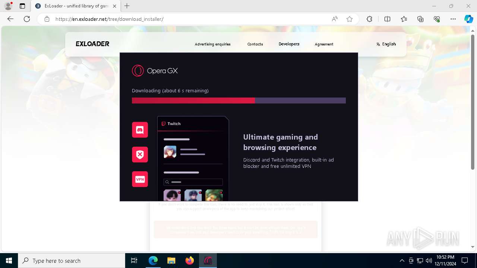This screenshot has height=268, width=477.
Task: Click the browser Back arrow
Action: click(10, 19)
